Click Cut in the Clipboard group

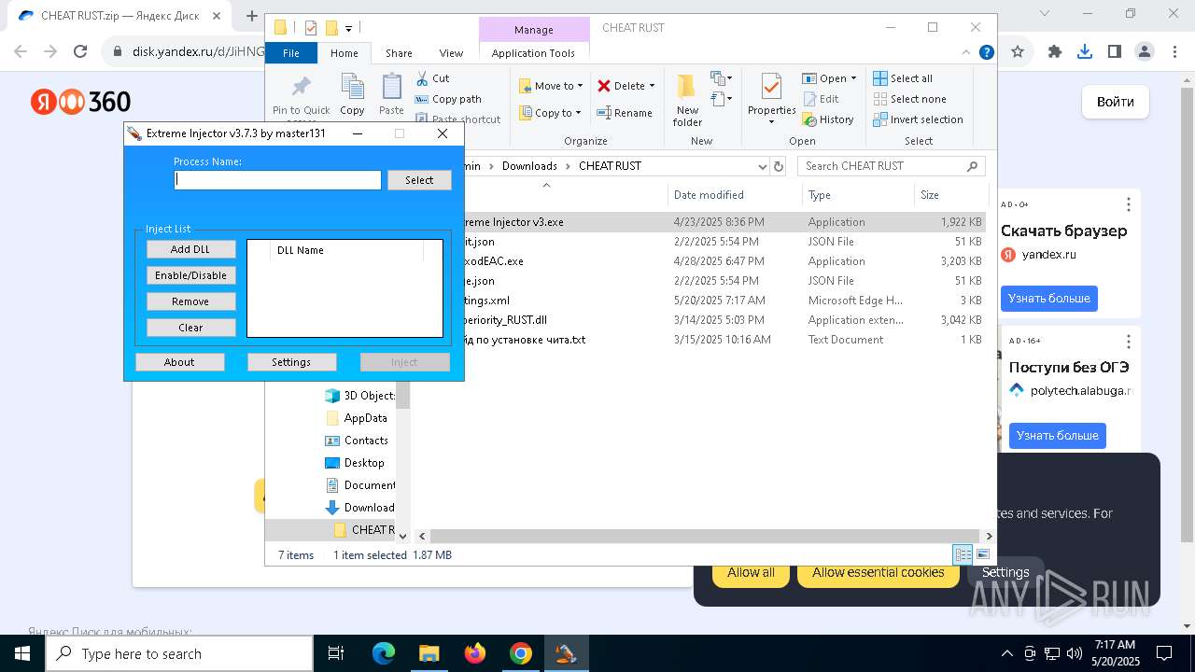pyautogui.click(x=432, y=78)
